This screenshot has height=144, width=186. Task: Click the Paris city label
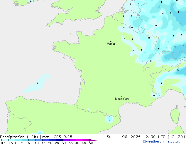[x=111, y=43]
